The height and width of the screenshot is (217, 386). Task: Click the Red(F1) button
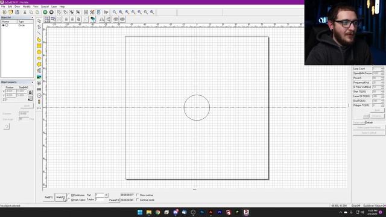[x=48, y=197]
